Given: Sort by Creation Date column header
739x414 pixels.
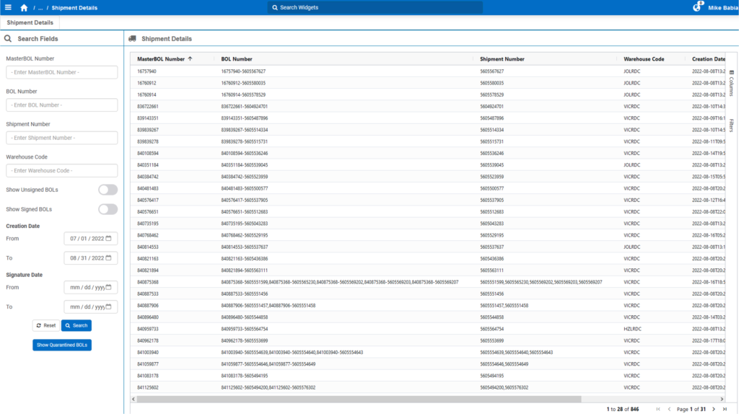Looking at the screenshot, I should coord(709,59).
